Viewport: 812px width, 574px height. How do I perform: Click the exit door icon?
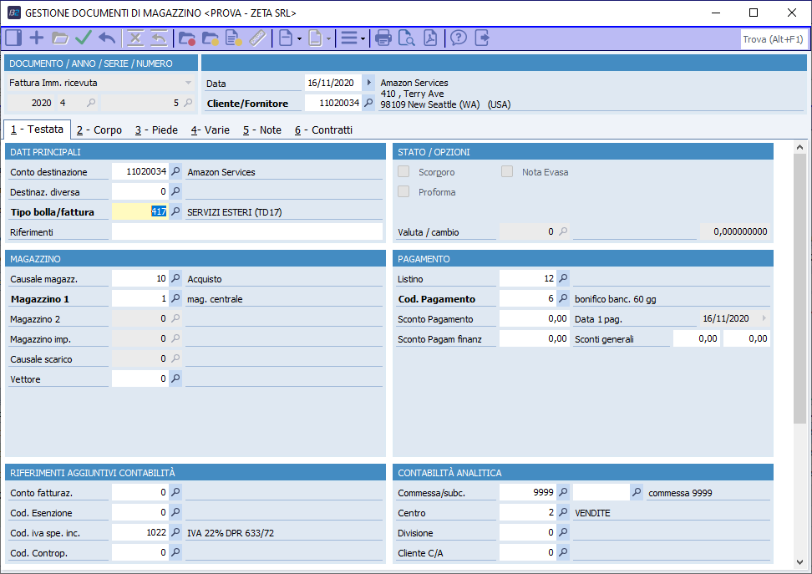482,38
